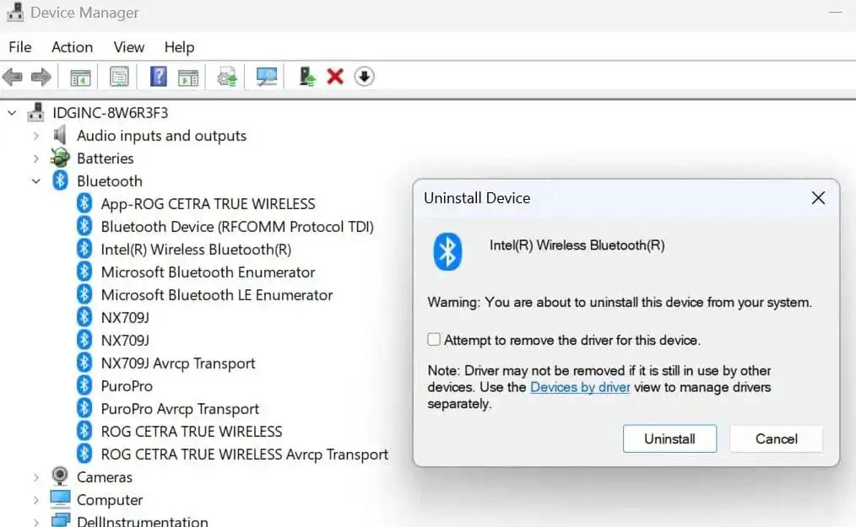Select Microsoft Bluetooth LE Enumerator device
This screenshot has width=856, height=527.
point(216,295)
